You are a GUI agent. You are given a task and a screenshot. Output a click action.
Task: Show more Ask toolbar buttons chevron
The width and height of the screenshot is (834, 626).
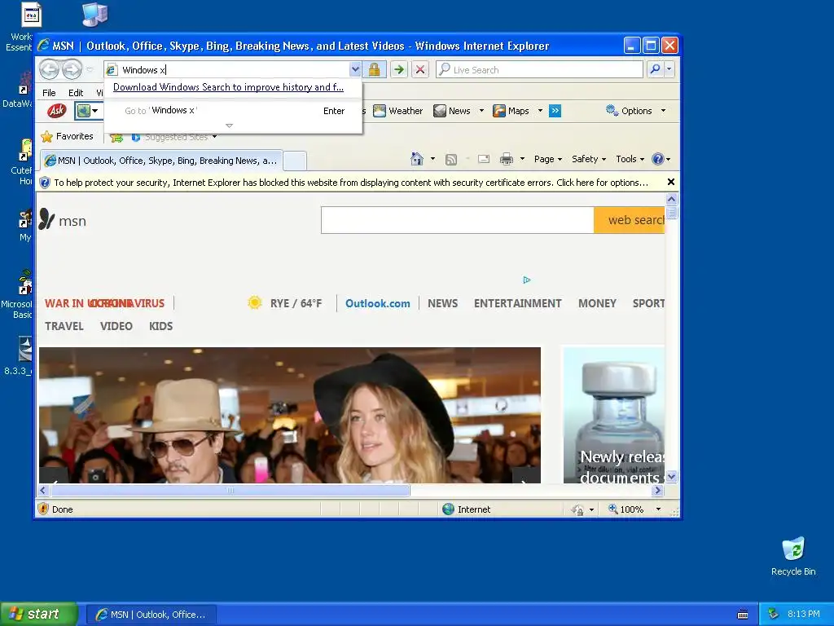point(555,111)
